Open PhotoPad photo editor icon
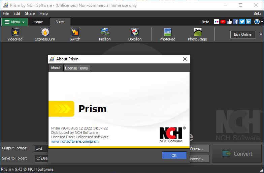The image size is (264, 173). click(x=167, y=34)
